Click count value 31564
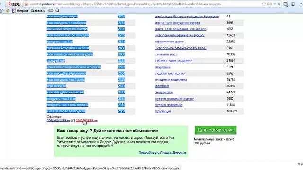Viewport: 303px width, 170px height. pos(231,60)
